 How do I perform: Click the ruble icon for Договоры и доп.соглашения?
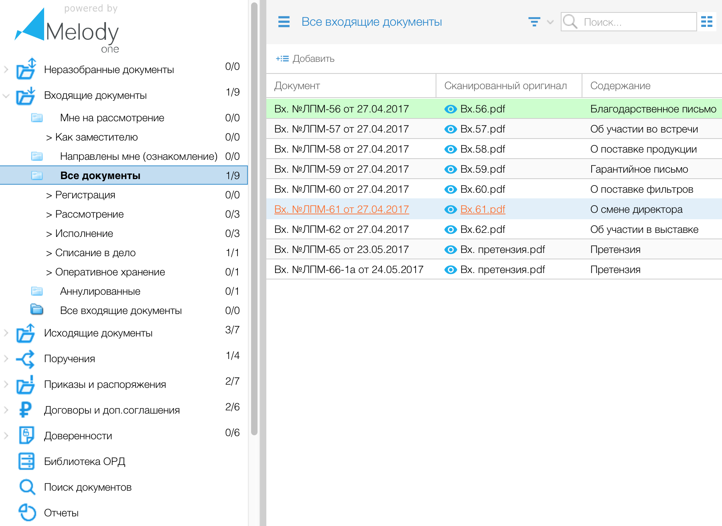tap(26, 410)
